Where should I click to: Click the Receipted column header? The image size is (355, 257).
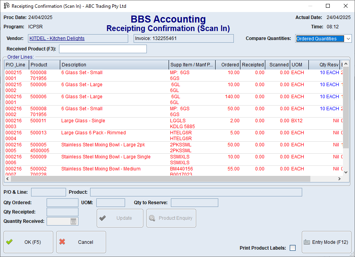pyautogui.click(x=253, y=65)
